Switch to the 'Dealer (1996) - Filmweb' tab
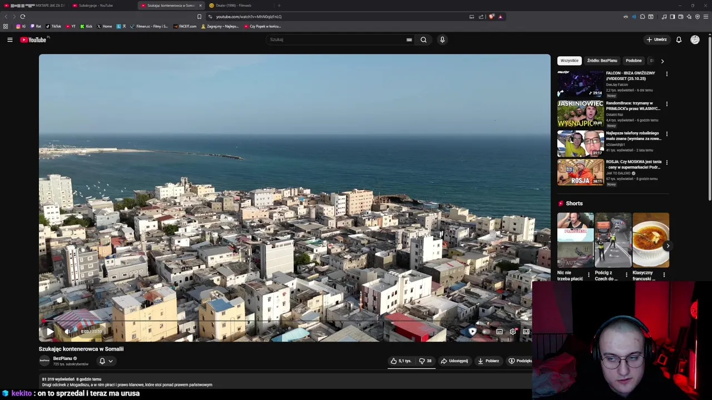Screen dimensions: 712x400 click(239, 6)
